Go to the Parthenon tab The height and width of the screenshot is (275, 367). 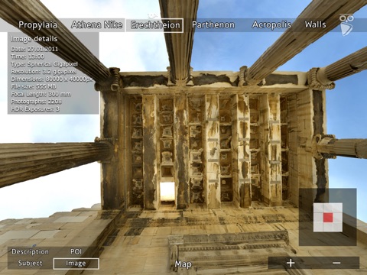pos(213,25)
